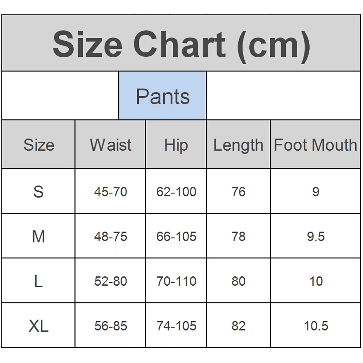Select the S size row label
This screenshot has height=363, width=363.
click(38, 191)
